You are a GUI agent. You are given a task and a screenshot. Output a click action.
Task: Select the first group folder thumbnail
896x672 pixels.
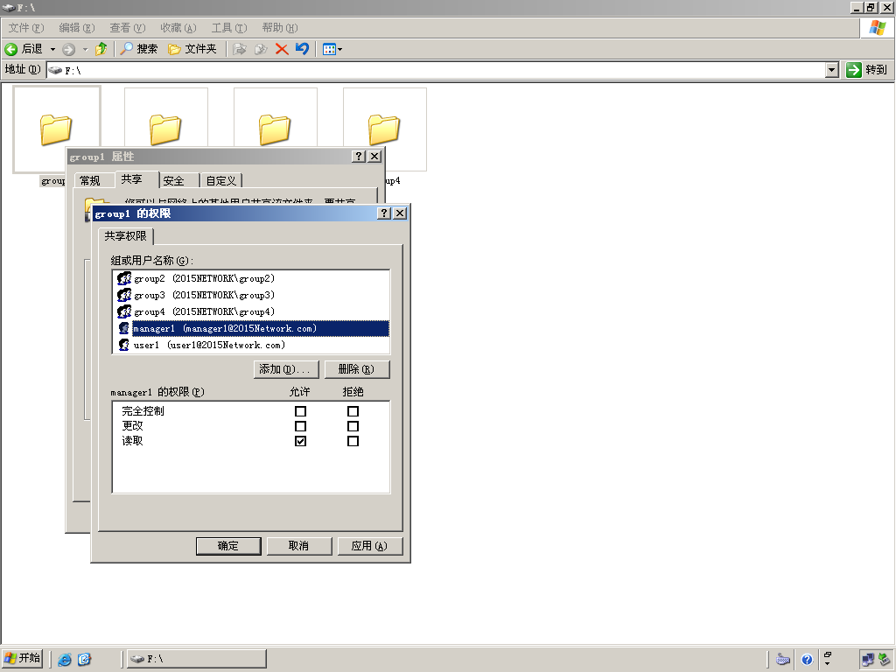pos(56,118)
